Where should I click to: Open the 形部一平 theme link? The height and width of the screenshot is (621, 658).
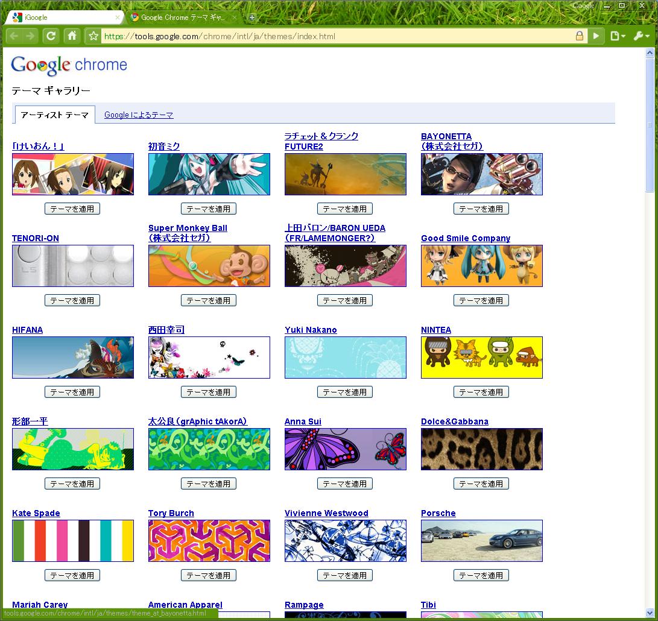click(30, 421)
